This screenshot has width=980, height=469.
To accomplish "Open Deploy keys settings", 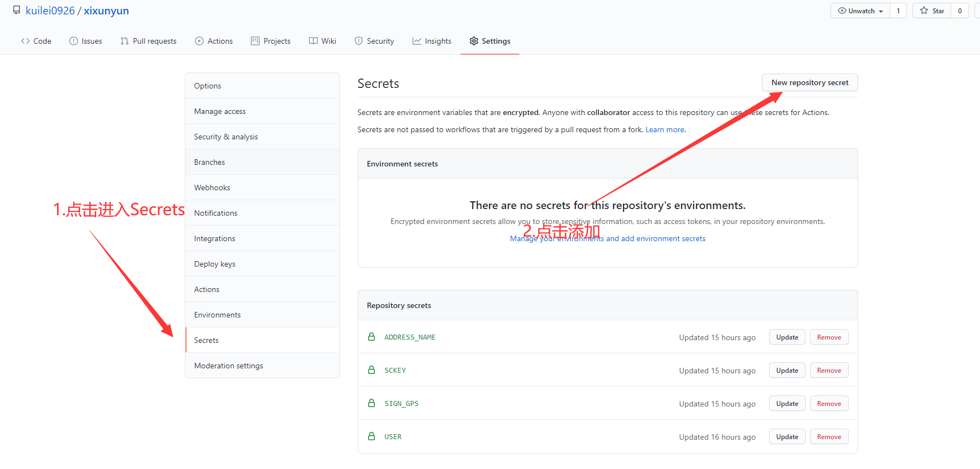I will click(262, 264).
